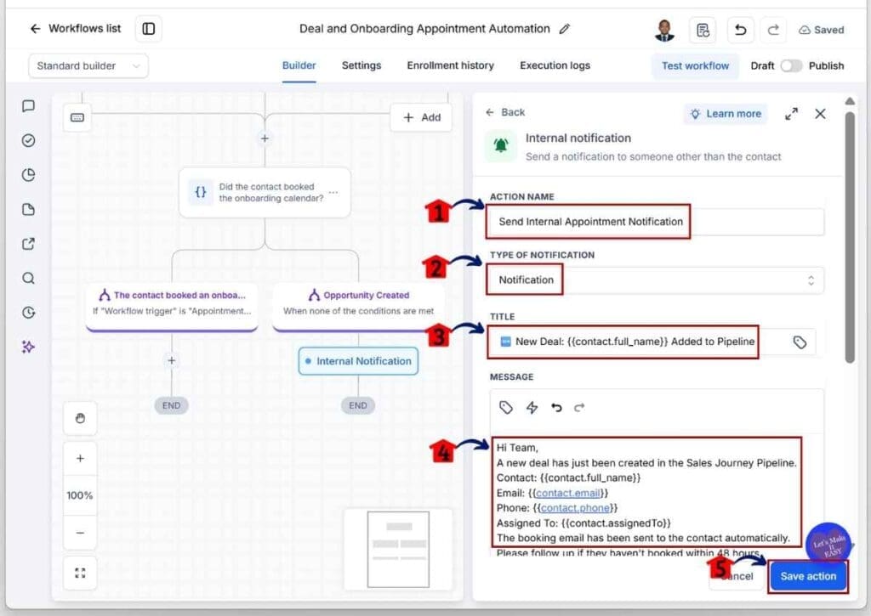Click the Save action button
Viewport: 871px width, 616px height.
click(x=808, y=577)
